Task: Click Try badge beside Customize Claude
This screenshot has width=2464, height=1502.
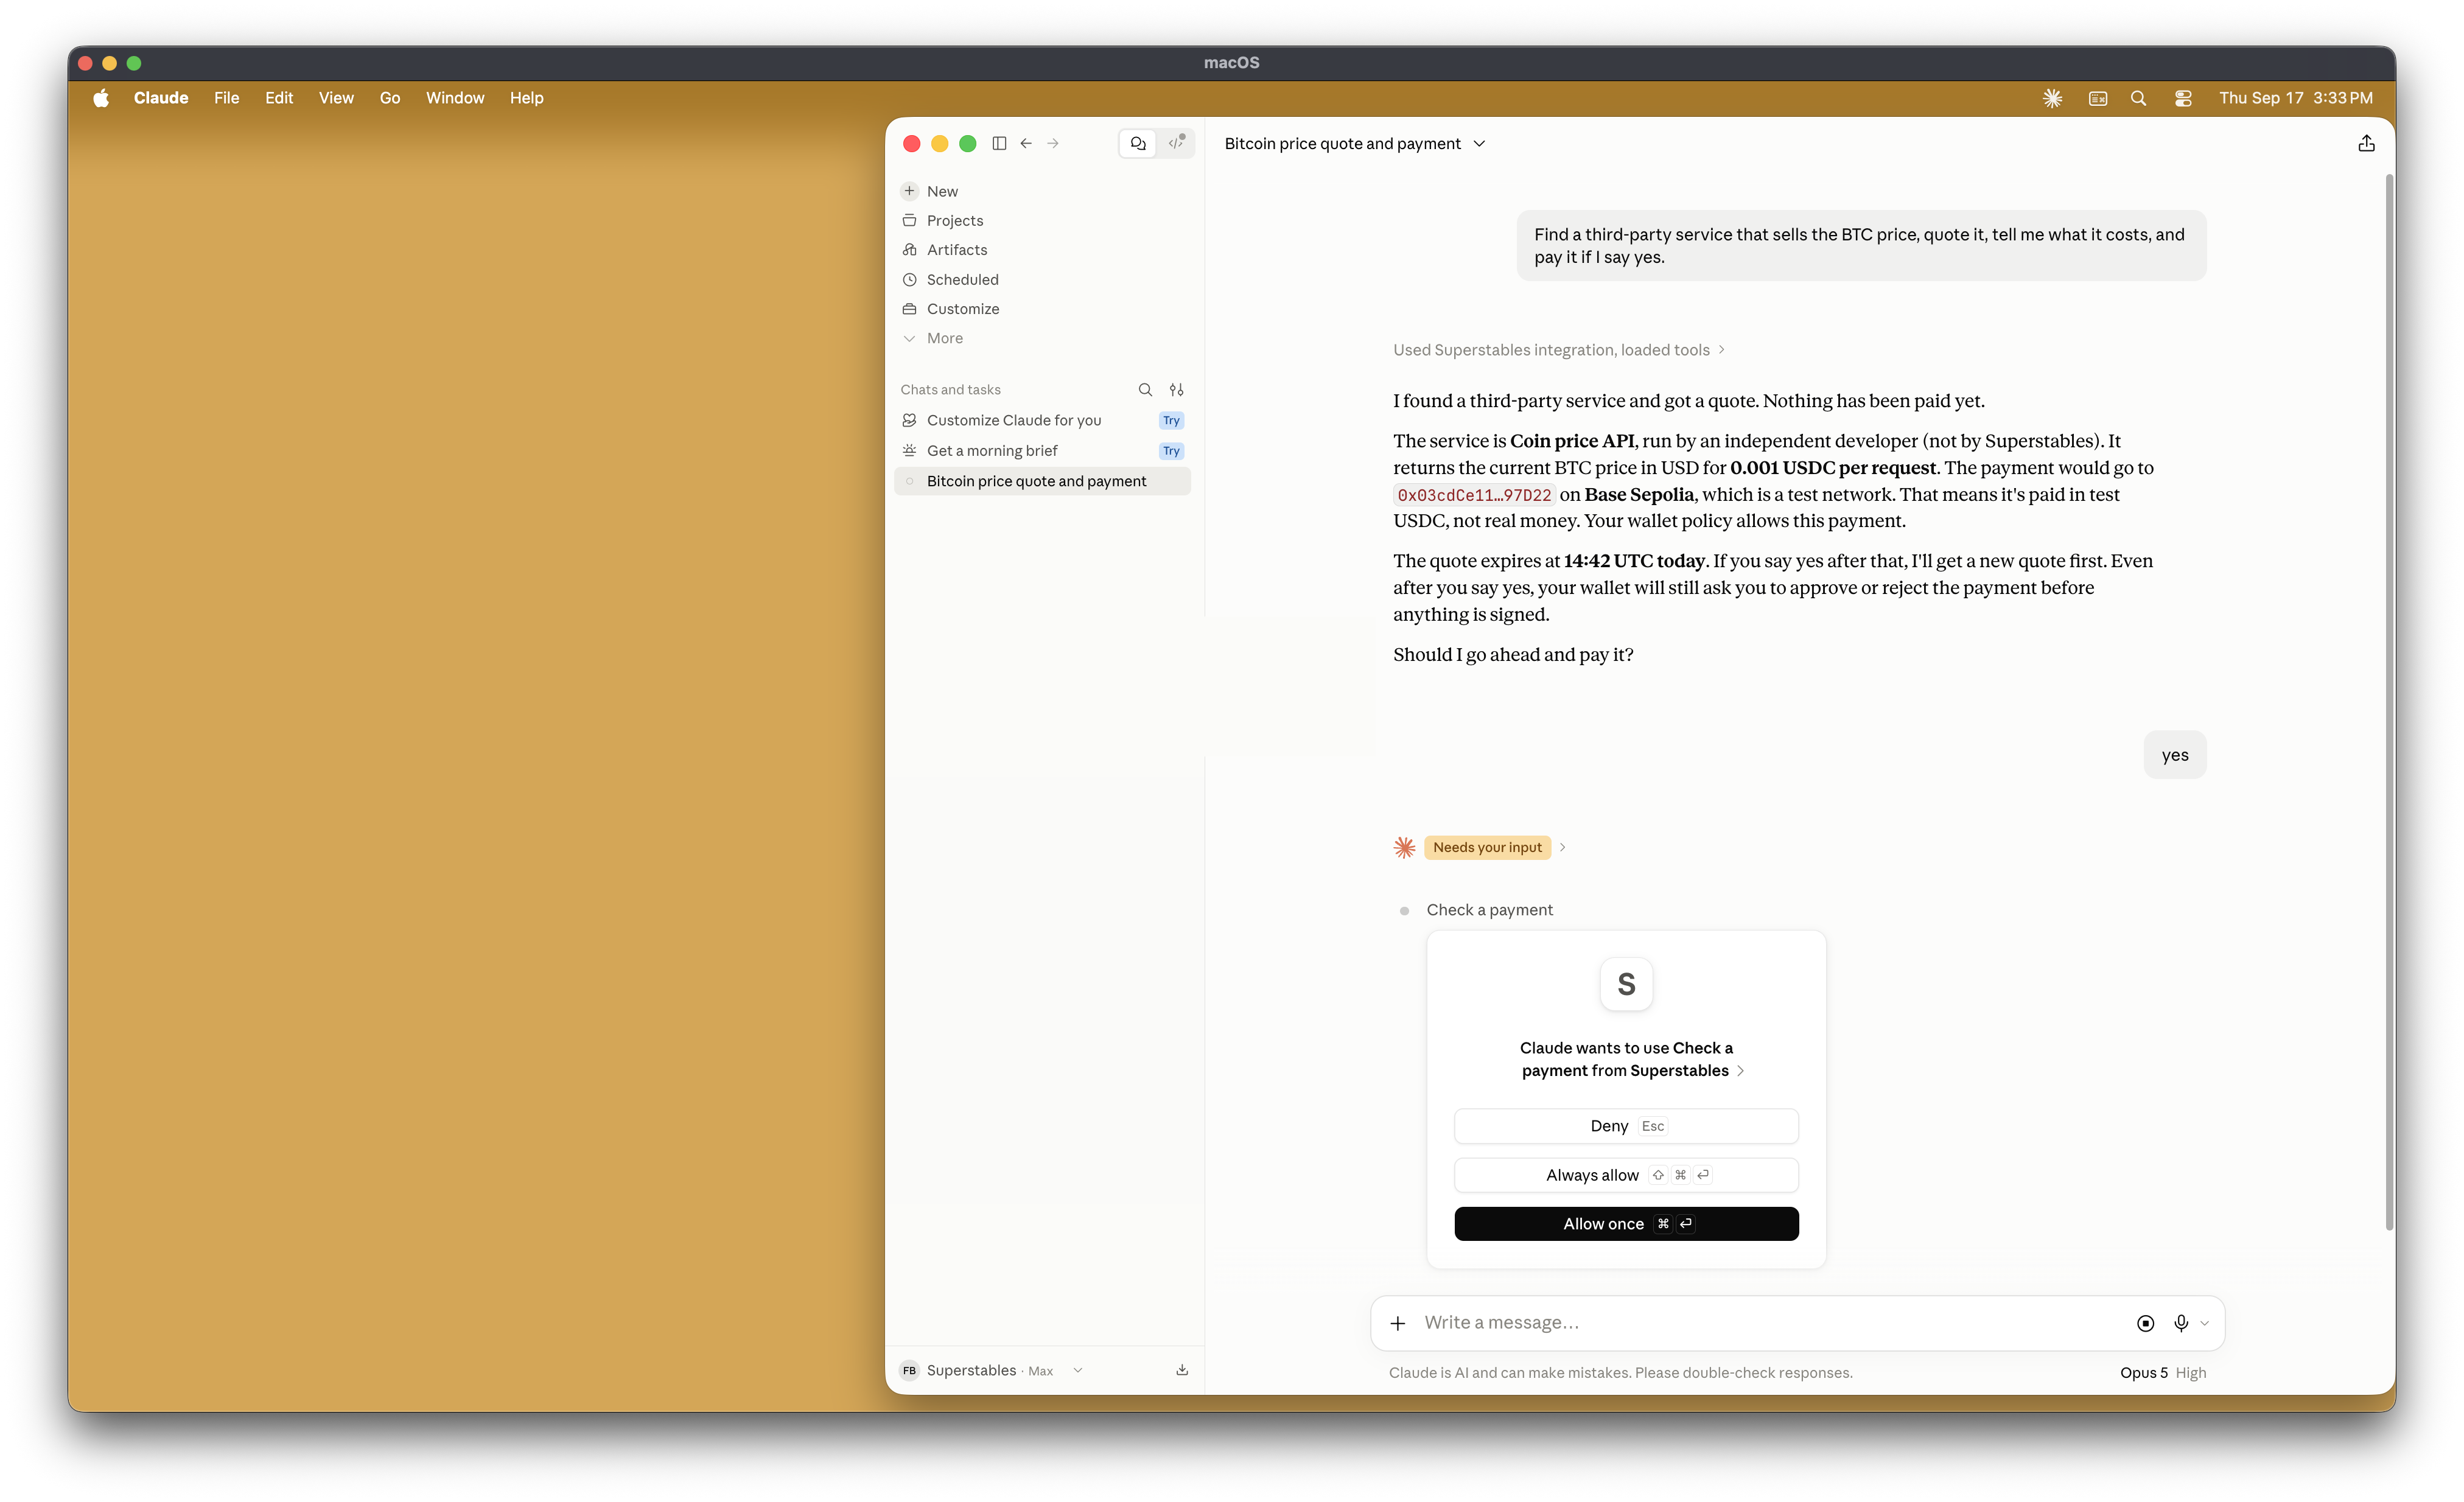Action: pos(1171,420)
